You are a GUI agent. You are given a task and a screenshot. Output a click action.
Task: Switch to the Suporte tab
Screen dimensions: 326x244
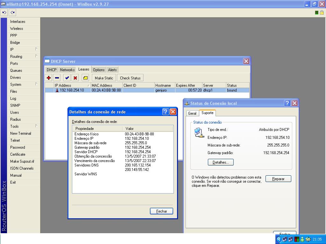tap(208, 113)
